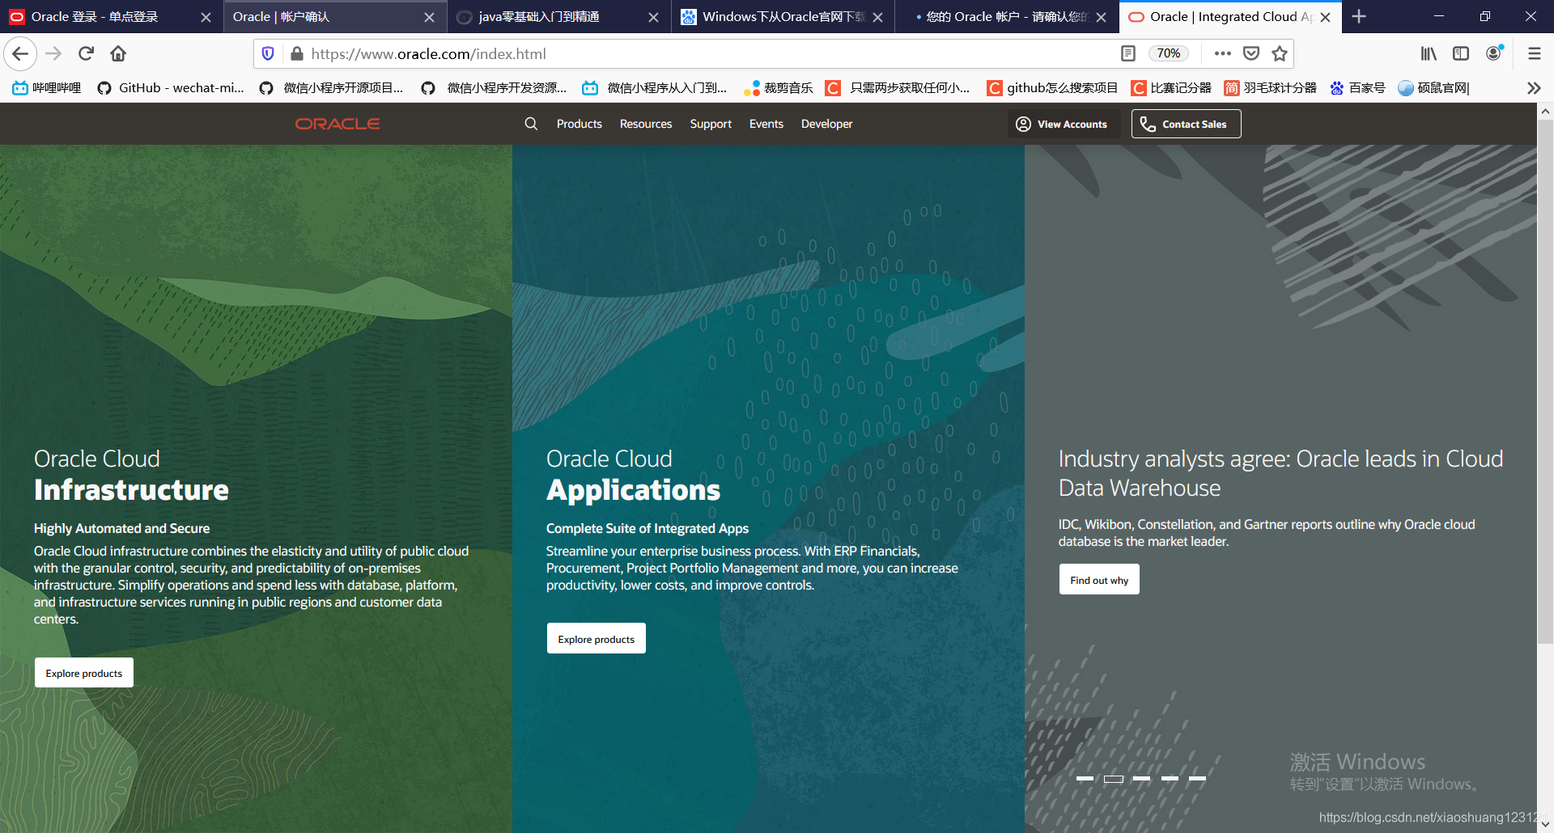Open the 硕鼠官网 bookmark

1433,88
